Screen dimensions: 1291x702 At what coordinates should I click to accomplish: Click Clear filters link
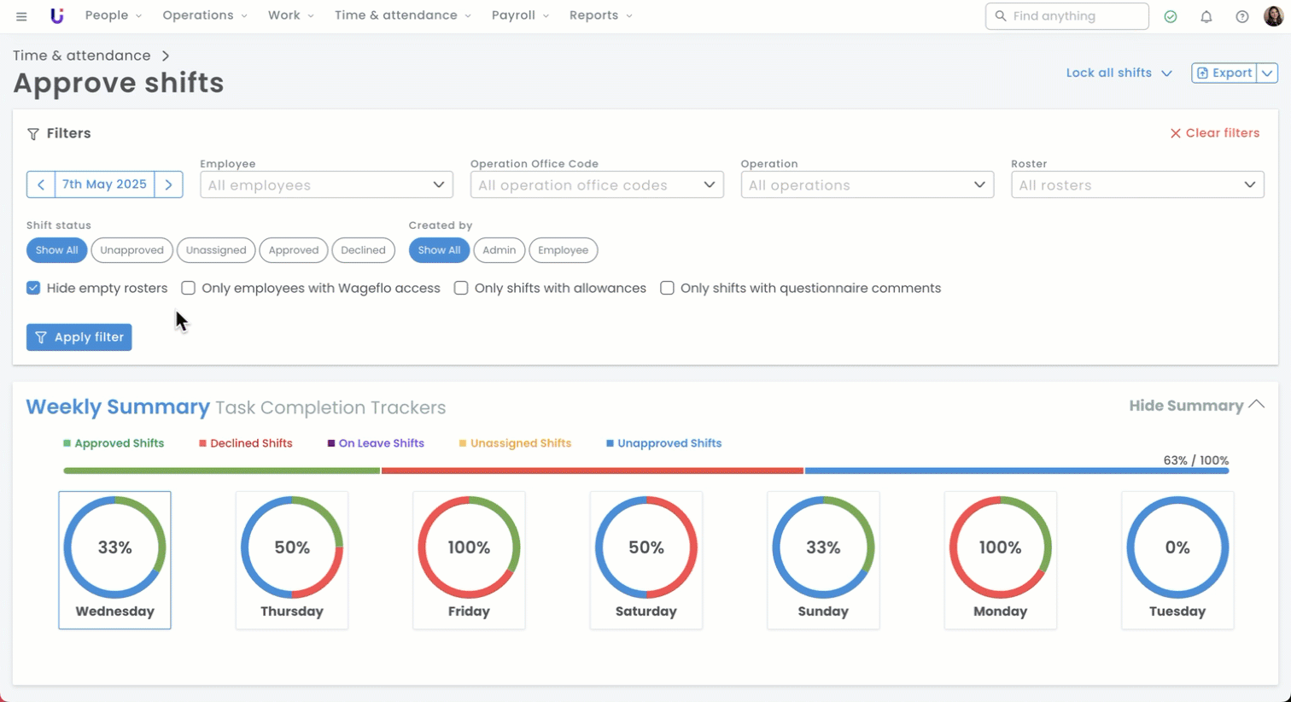tap(1214, 133)
